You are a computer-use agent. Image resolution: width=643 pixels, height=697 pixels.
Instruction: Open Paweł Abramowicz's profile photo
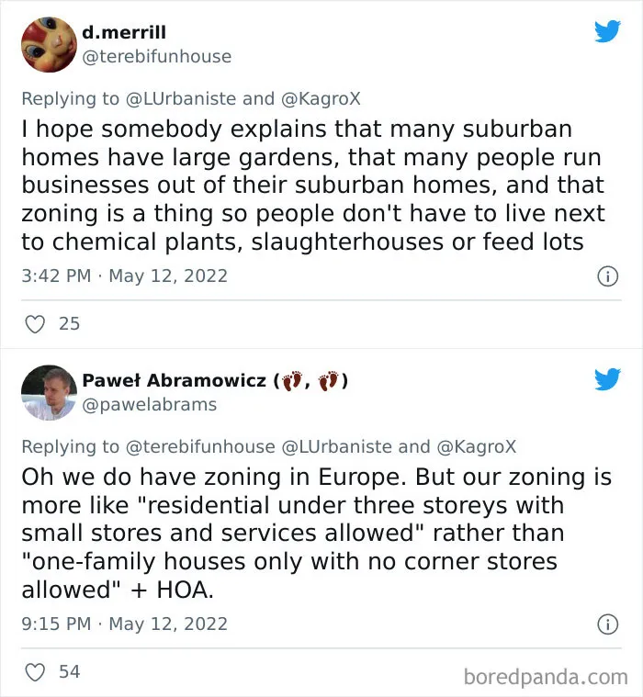(x=49, y=392)
